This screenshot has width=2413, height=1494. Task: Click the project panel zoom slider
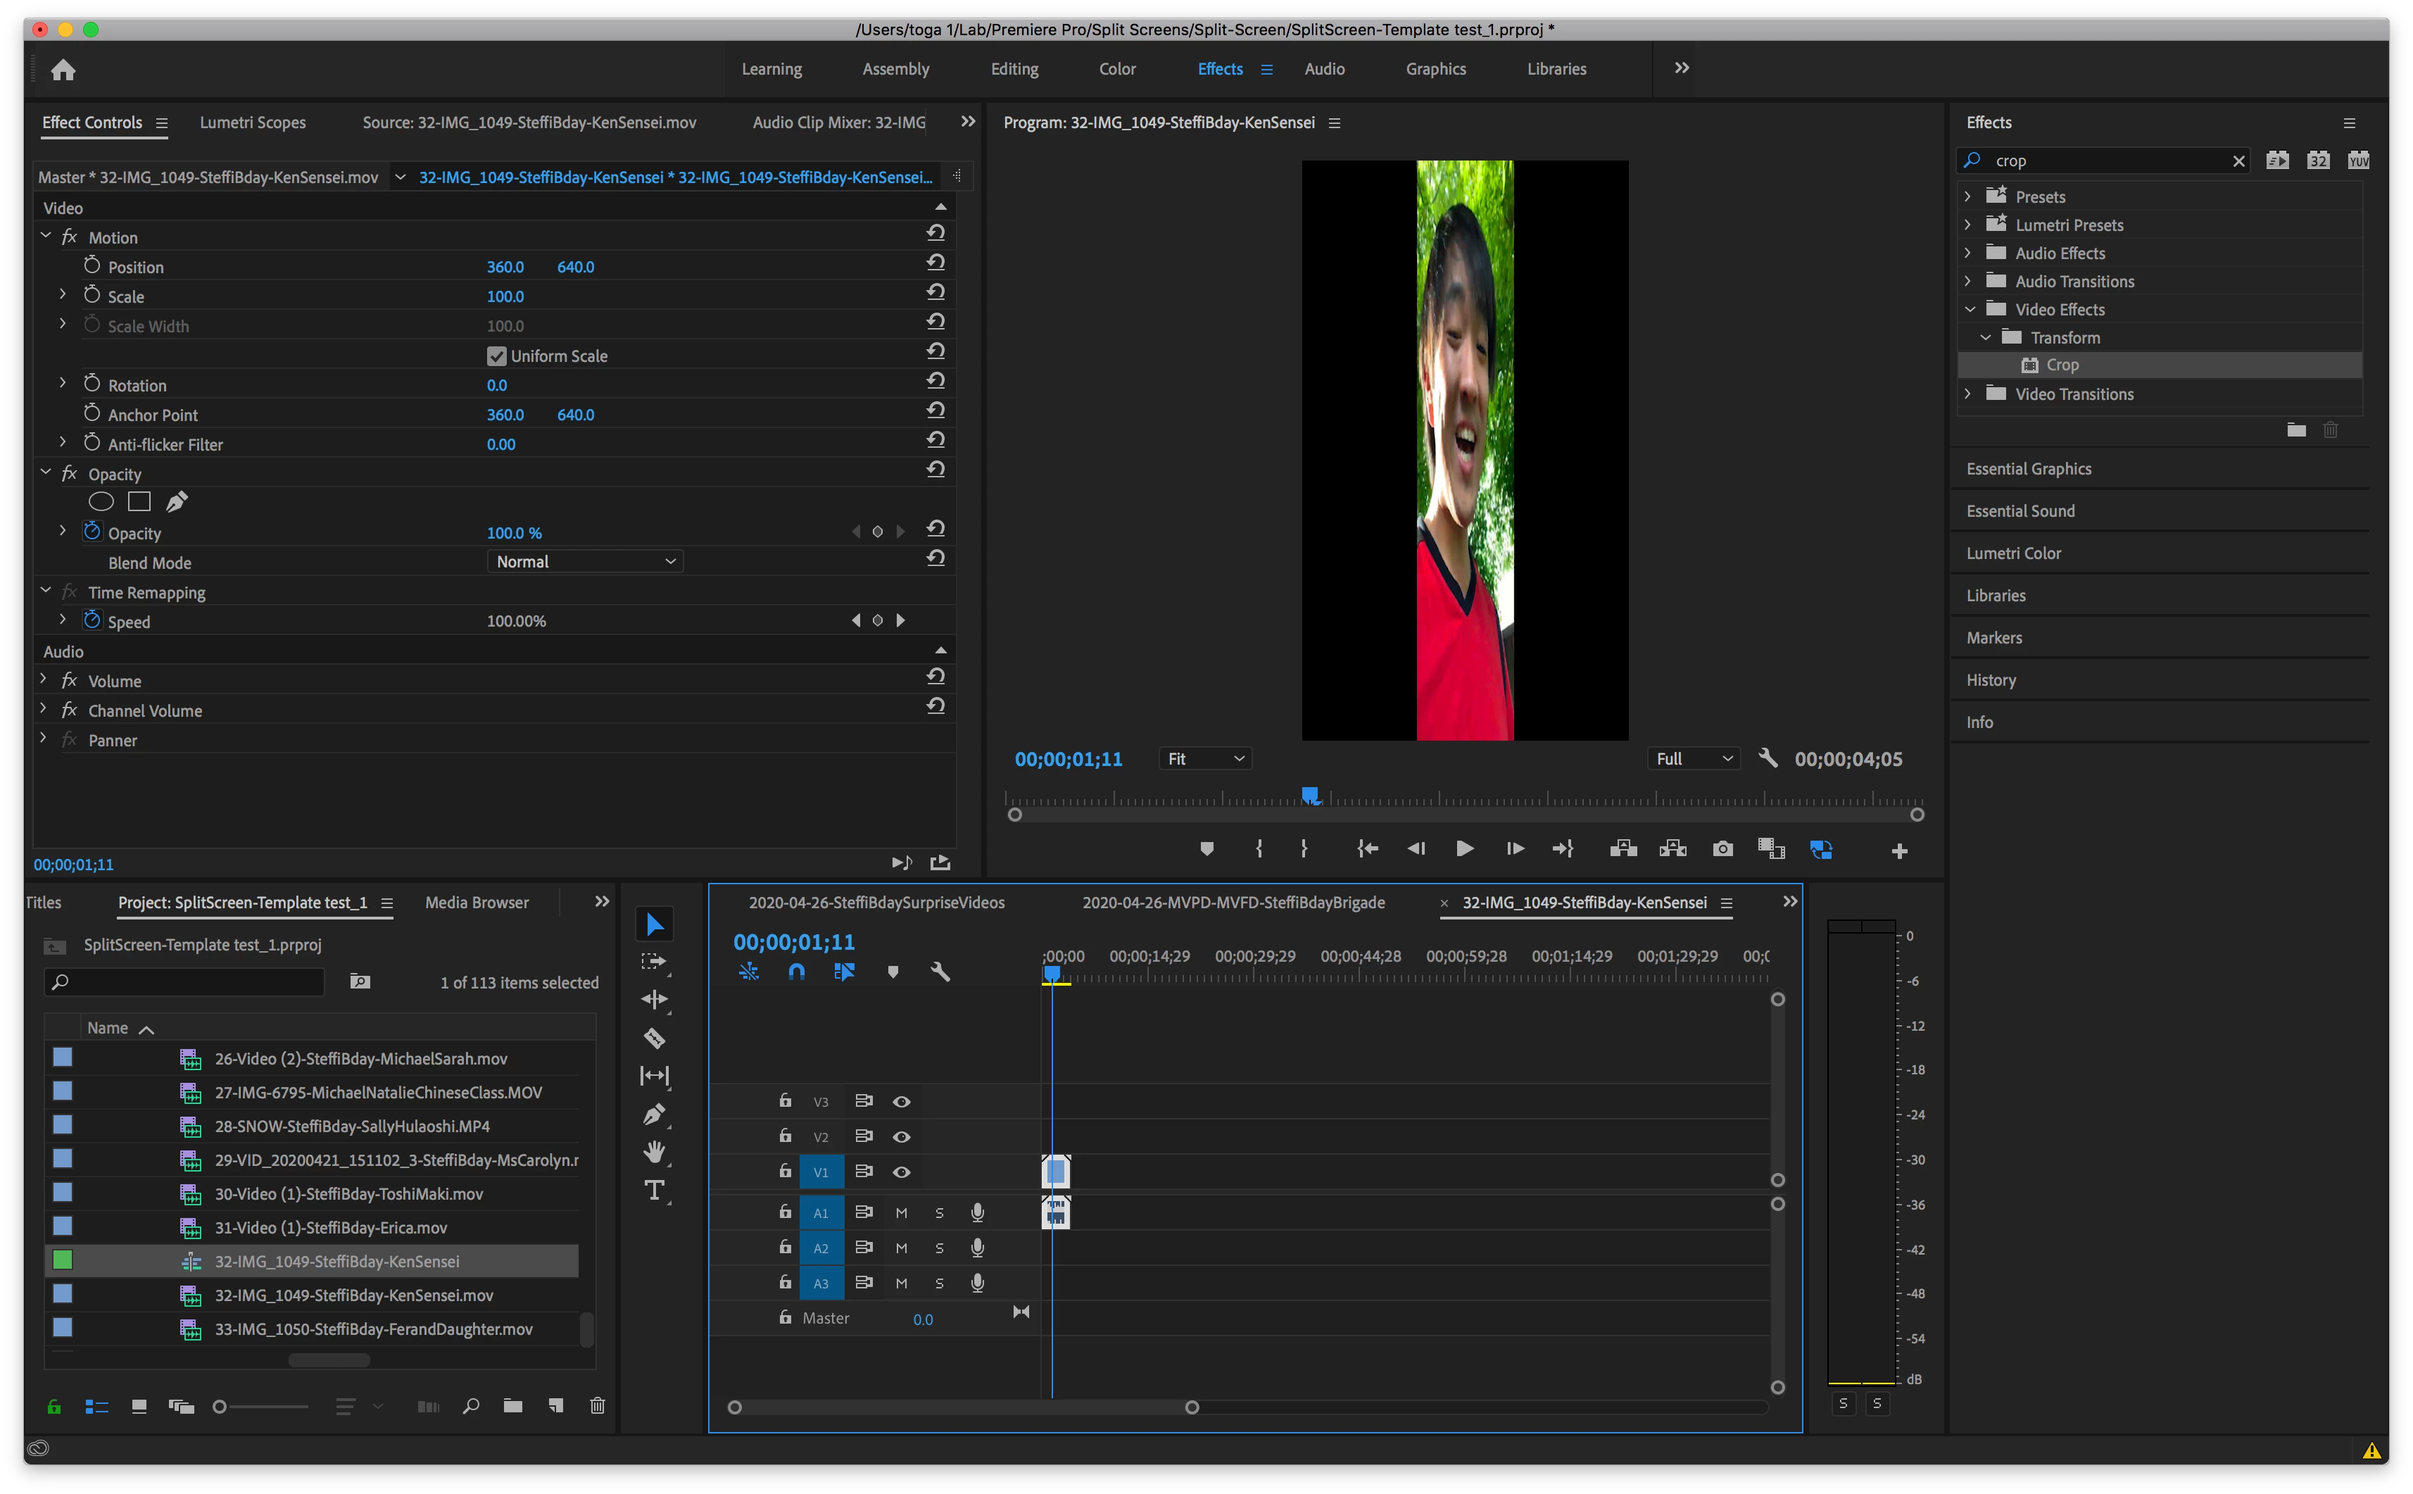(x=220, y=1407)
